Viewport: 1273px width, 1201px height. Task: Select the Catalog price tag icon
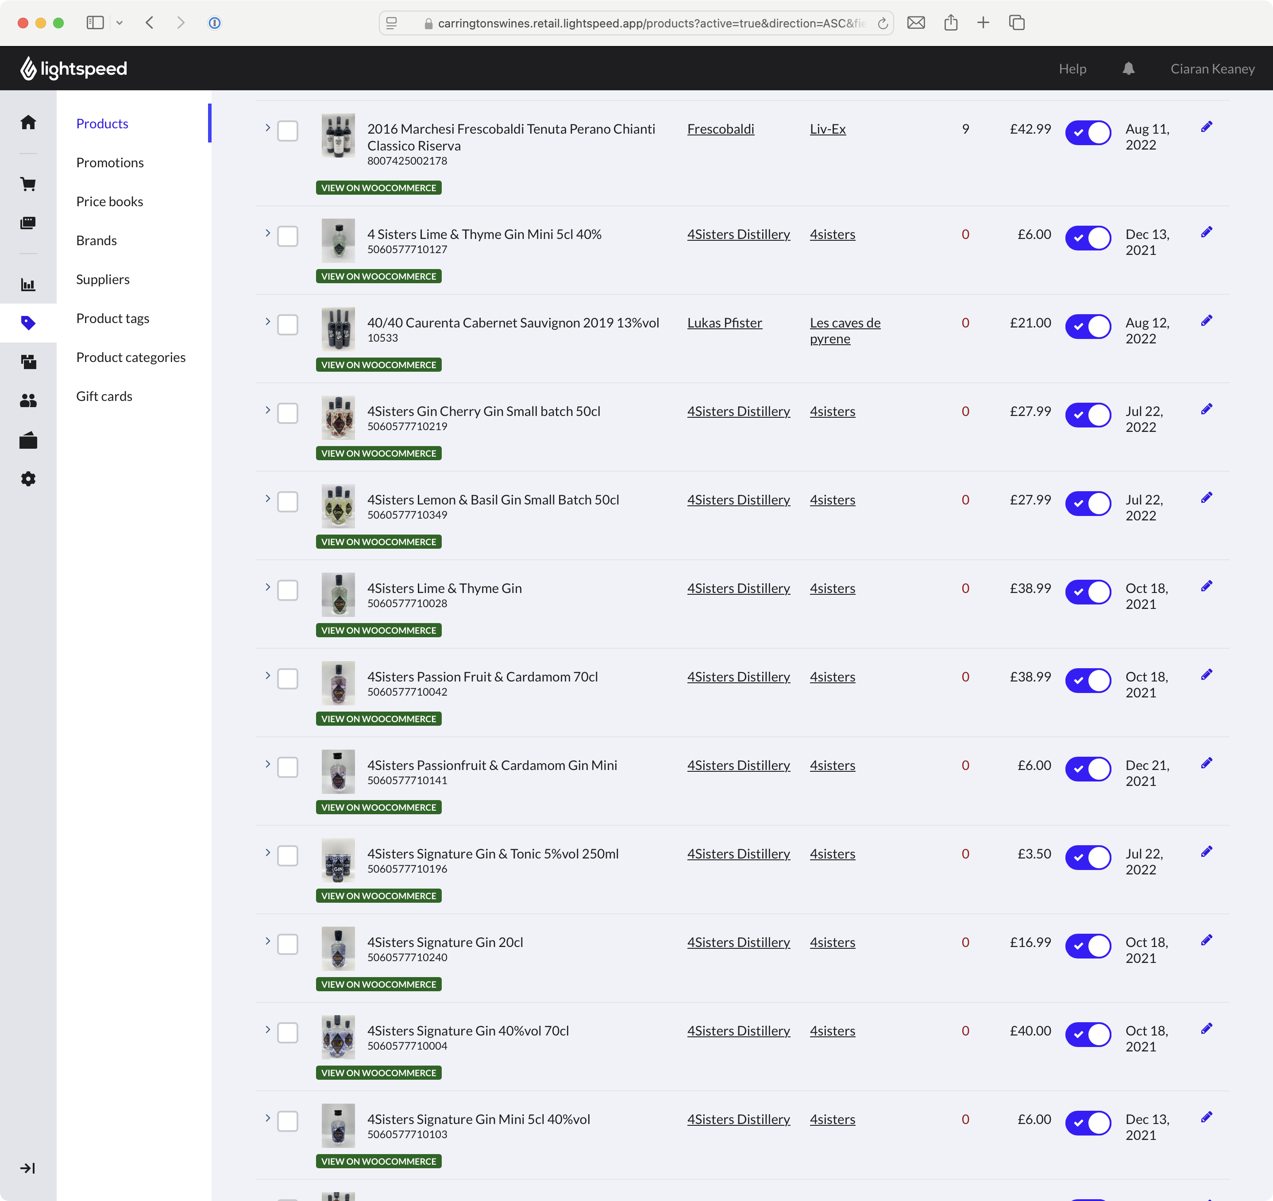coord(28,323)
